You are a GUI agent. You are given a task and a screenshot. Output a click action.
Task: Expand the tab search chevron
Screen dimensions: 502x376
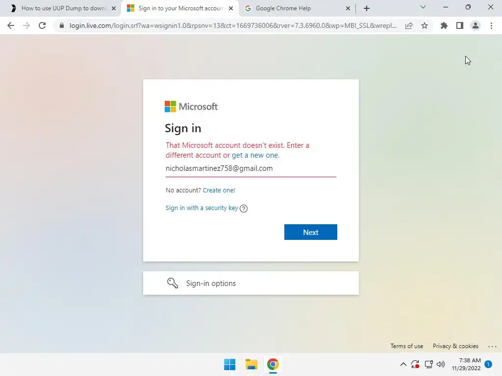[423, 7]
